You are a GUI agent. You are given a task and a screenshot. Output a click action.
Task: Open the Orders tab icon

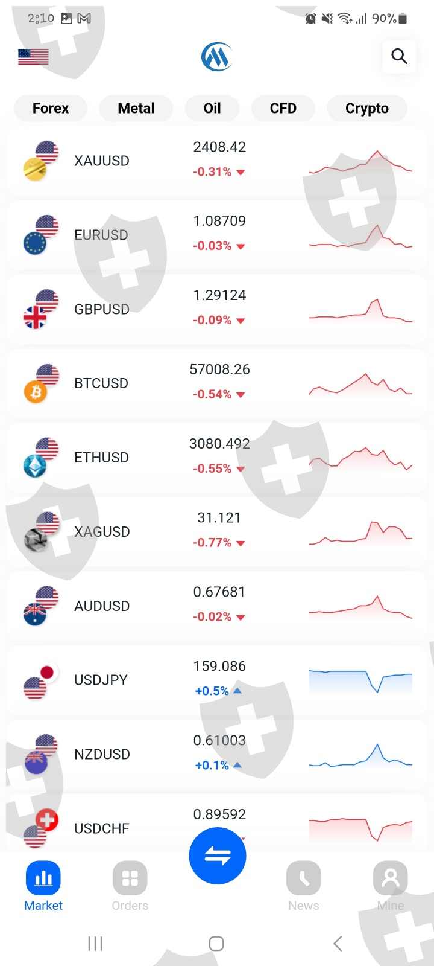click(x=130, y=878)
